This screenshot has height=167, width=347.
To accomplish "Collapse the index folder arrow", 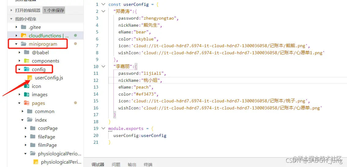I will coord(23,120).
